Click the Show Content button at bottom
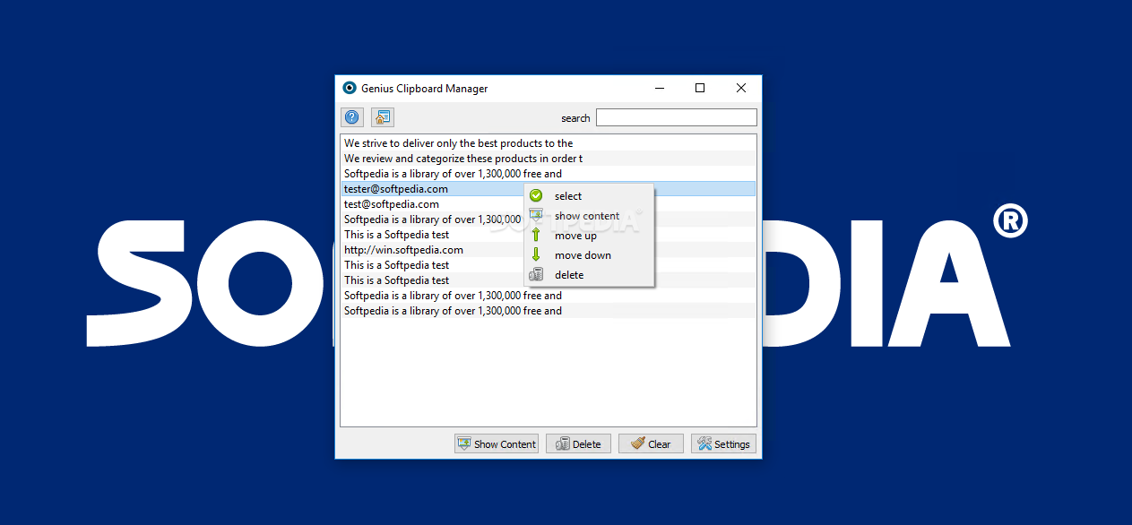This screenshot has height=525, width=1132. (497, 443)
